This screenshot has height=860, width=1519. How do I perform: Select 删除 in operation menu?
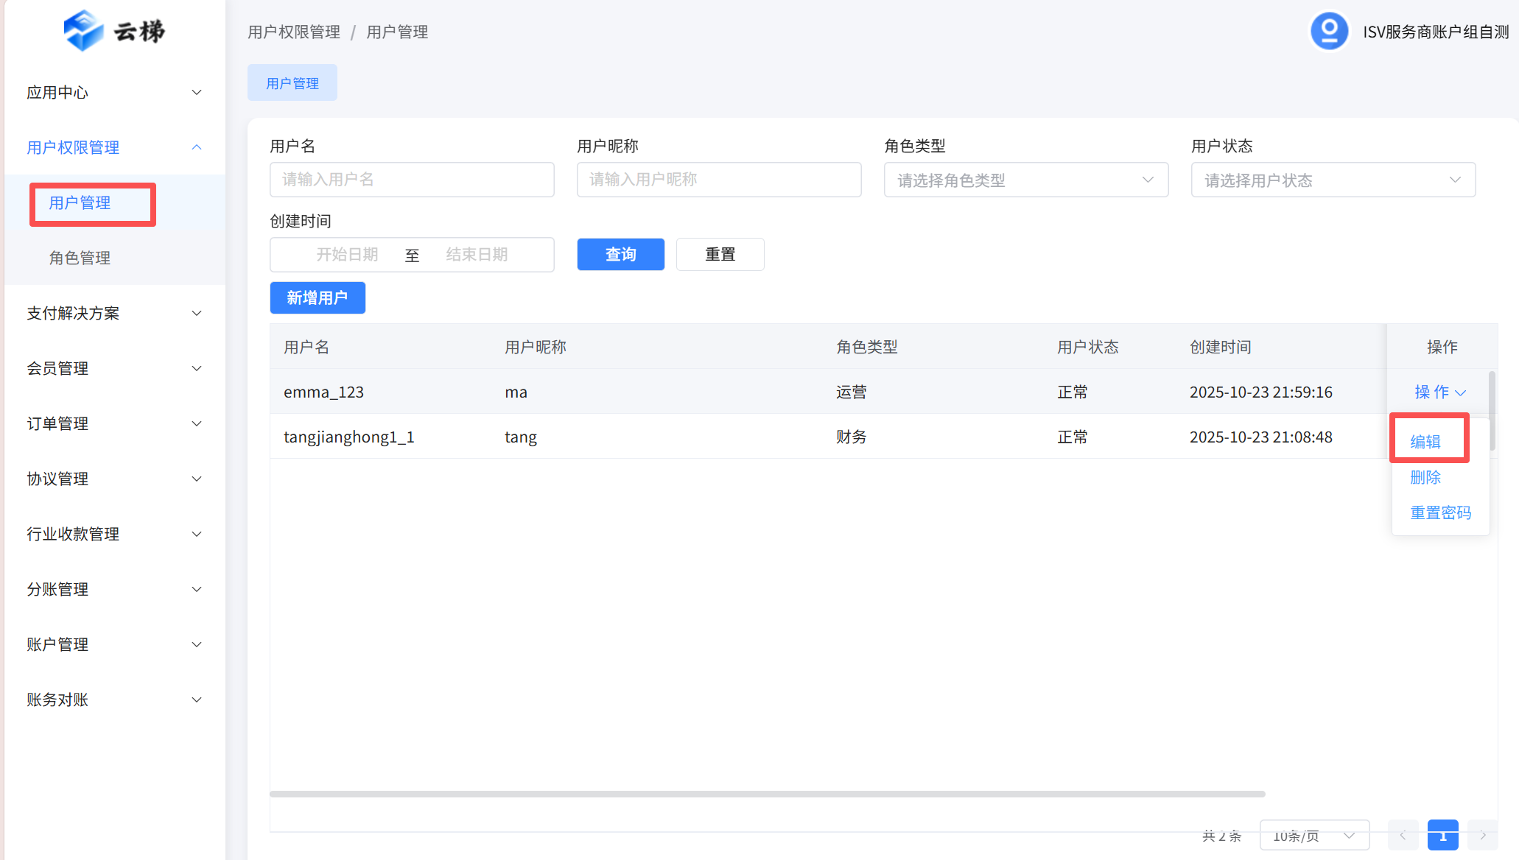[1425, 477]
